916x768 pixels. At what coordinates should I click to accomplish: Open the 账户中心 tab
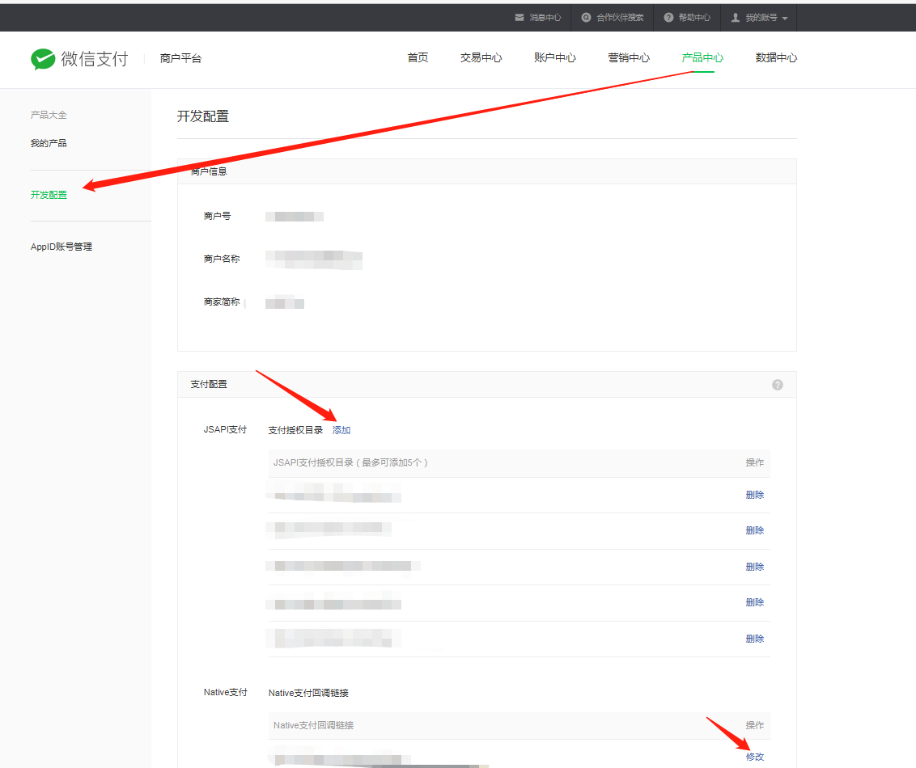coord(555,57)
